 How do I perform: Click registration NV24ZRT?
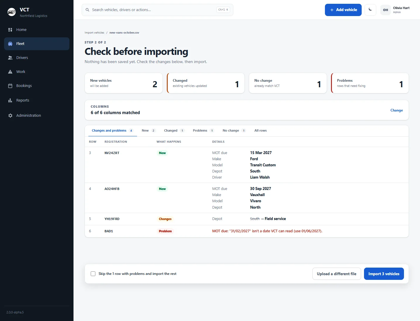tap(112, 153)
